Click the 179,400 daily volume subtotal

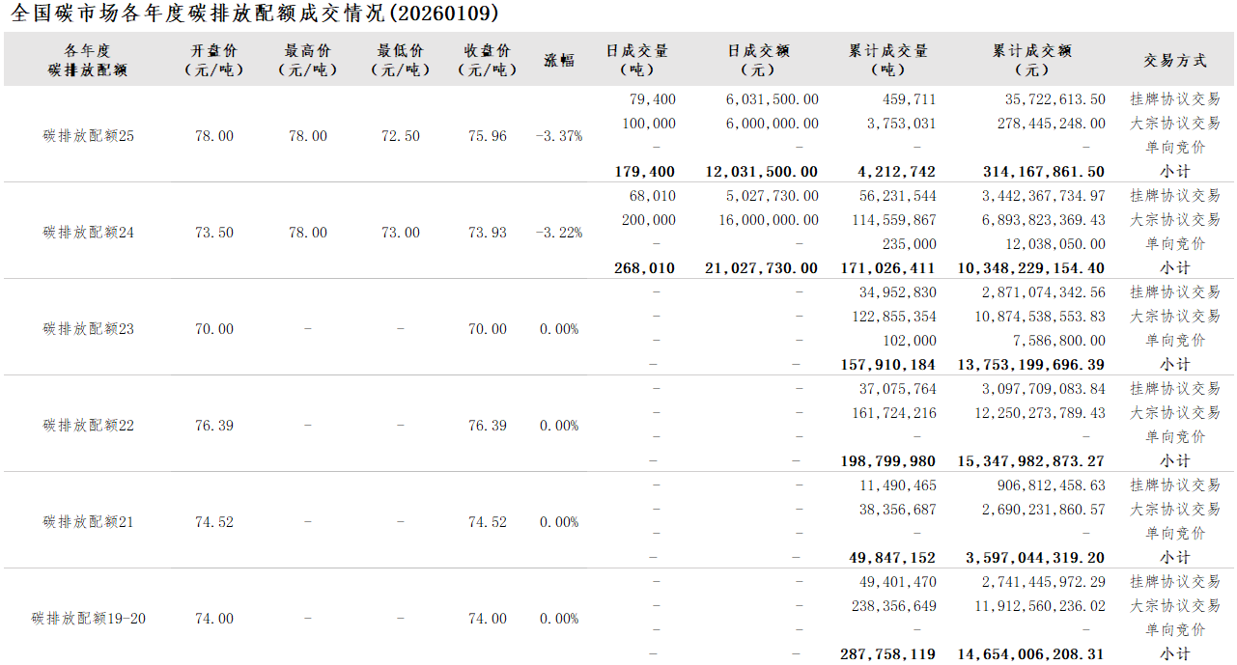[x=644, y=172]
